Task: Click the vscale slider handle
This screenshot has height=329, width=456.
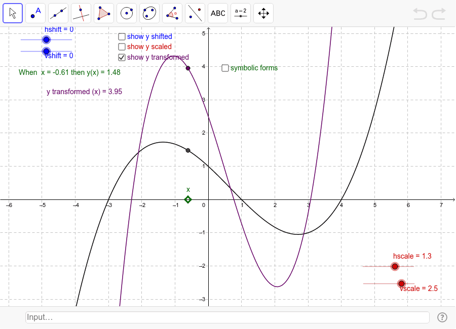Action: pos(402,283)
